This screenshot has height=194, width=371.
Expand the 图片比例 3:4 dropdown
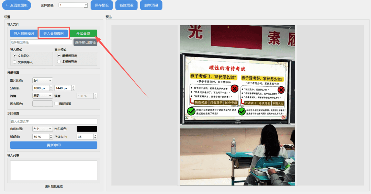point(43,80)
